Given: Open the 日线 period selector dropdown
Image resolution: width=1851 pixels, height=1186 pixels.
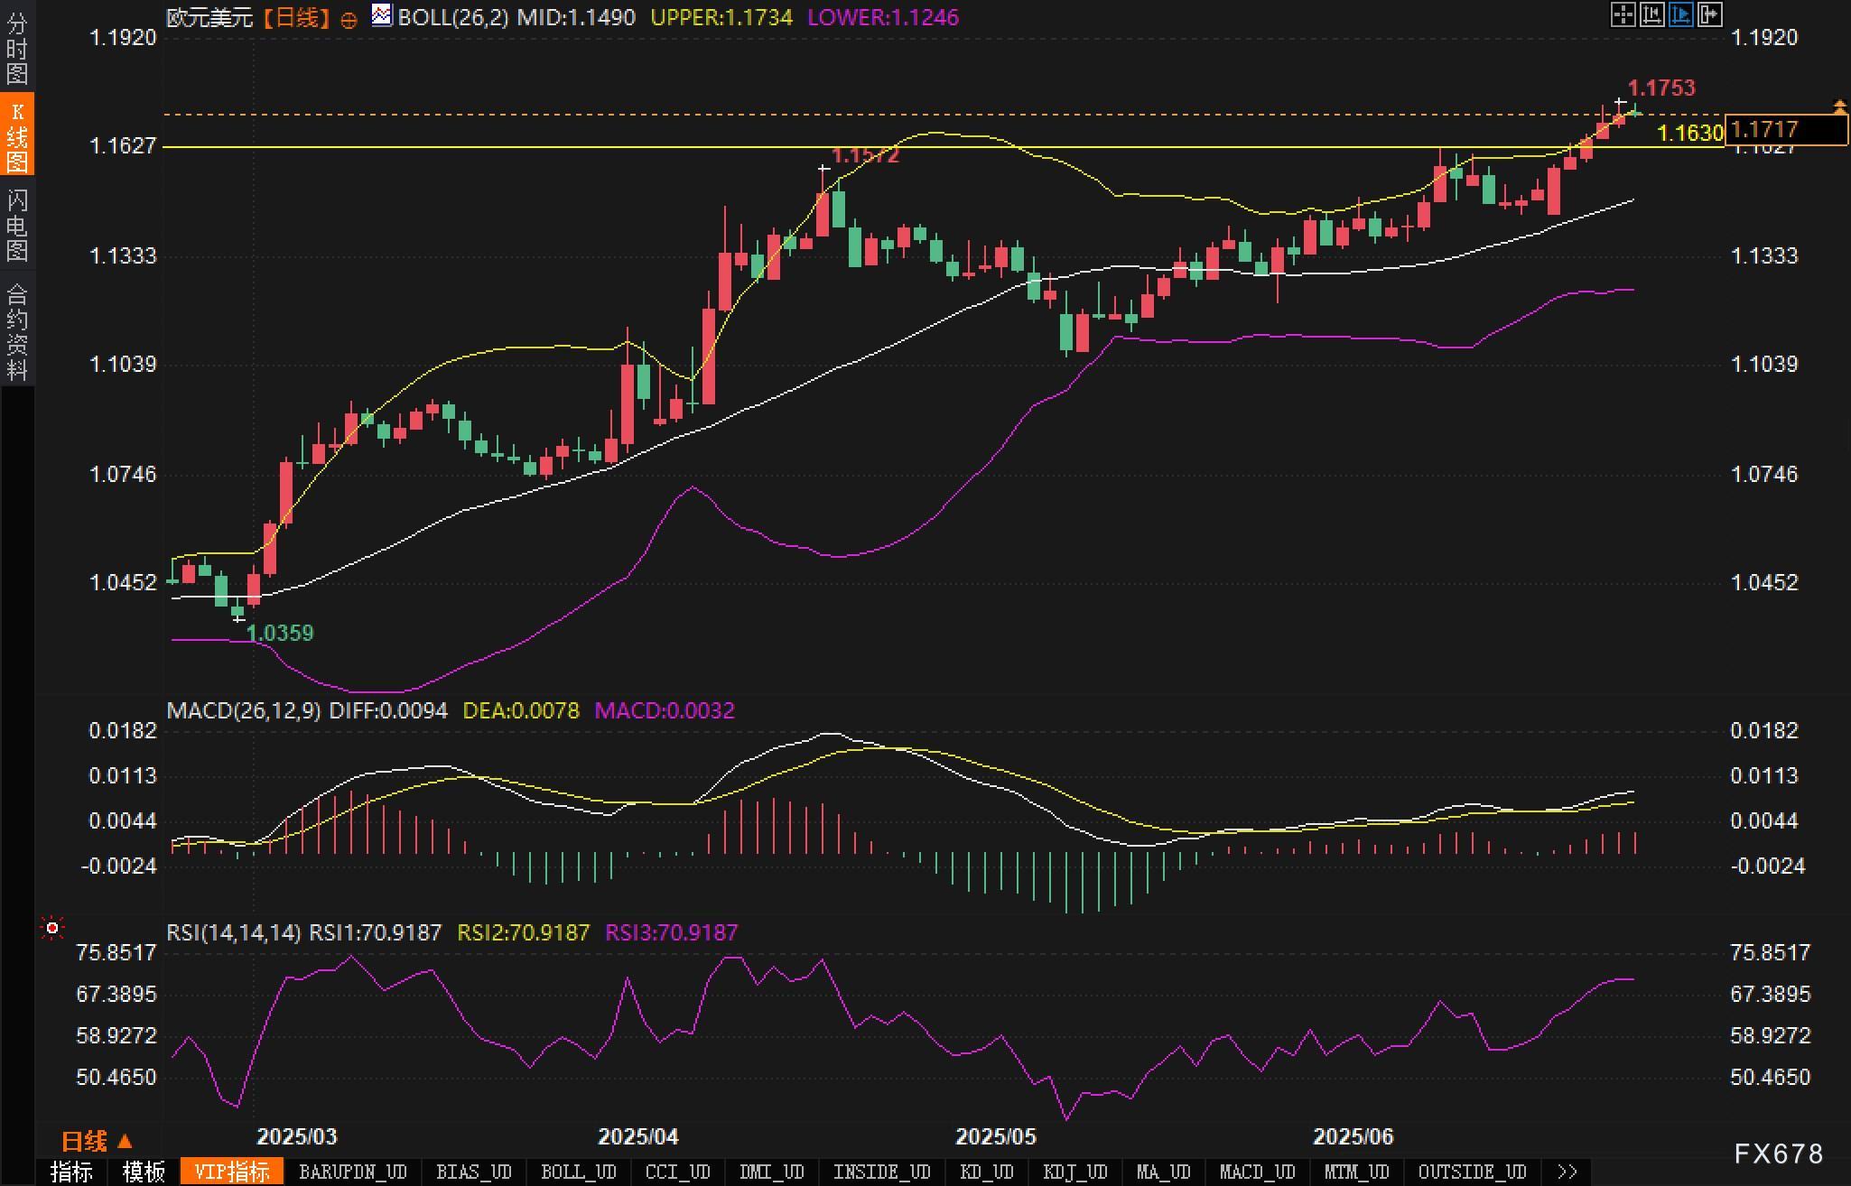Looking at the screenshot, I should pos(97,1142).
